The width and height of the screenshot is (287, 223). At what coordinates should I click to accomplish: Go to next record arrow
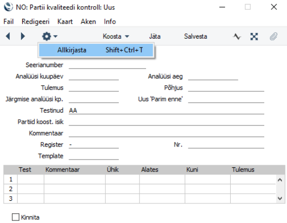[x=23, y=36]
